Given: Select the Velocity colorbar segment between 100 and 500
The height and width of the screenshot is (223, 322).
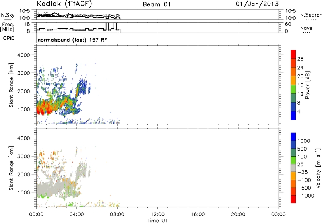Looking at the screenshot, I should coord(293,153).
